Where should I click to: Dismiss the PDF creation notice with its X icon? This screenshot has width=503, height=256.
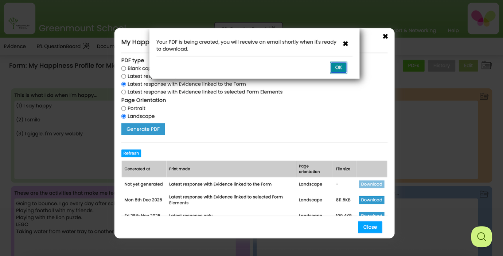(345, 43)
